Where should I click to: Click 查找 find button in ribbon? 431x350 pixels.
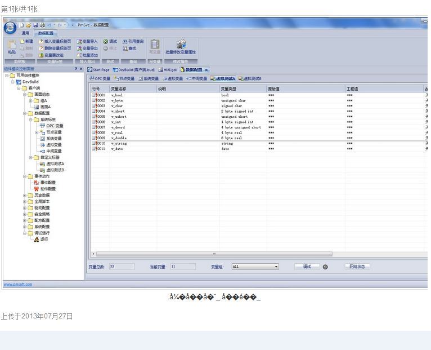(x=129, y=48)
